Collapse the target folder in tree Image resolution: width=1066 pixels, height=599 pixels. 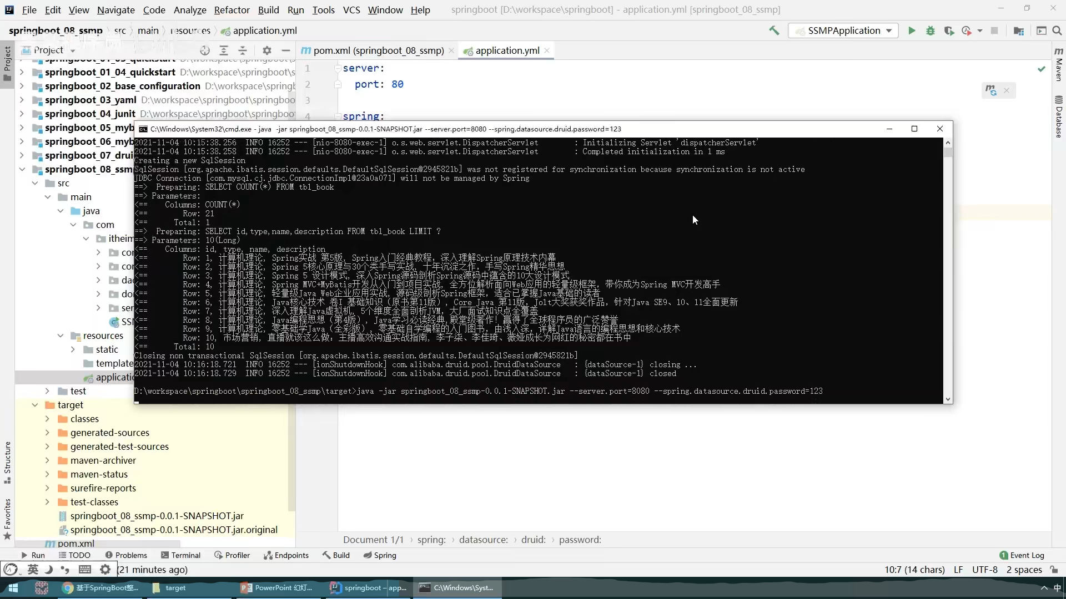pos(35,405)
